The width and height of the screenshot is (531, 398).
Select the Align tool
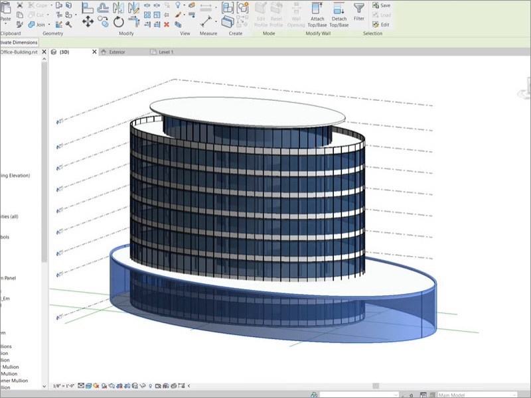pos(88,7)
